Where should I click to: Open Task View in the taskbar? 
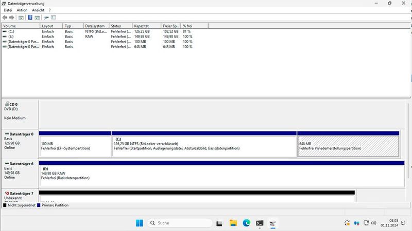coord(219,223)
